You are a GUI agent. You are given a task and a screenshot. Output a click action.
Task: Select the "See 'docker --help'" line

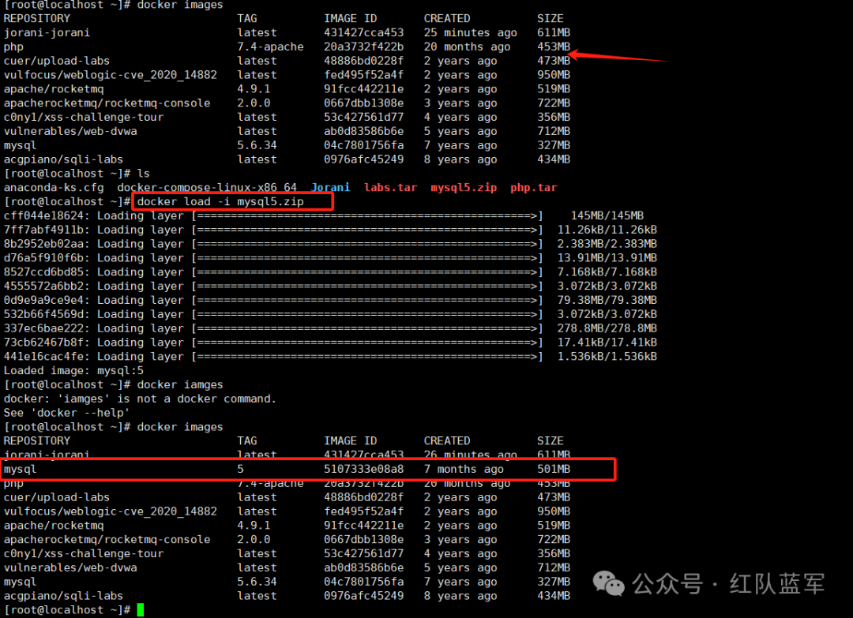click(x=67, y=413)
